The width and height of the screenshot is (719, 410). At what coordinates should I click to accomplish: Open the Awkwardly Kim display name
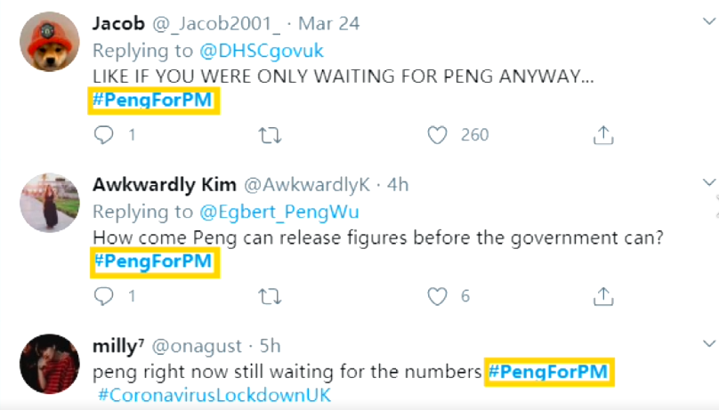point(165,185)
